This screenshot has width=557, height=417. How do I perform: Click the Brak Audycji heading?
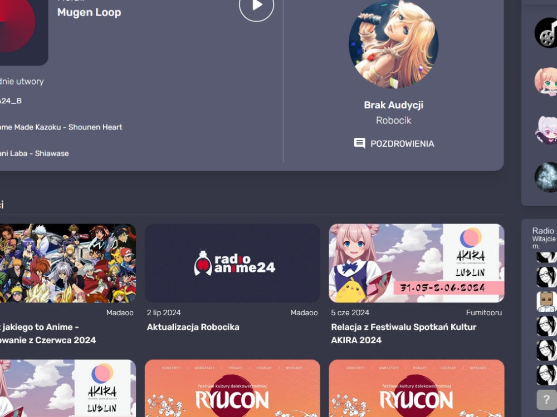(394, 105)
